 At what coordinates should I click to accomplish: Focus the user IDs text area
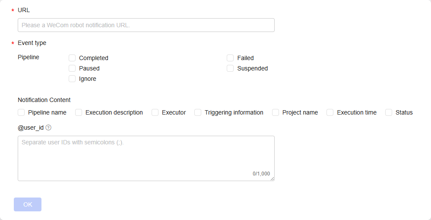(146, 158)
